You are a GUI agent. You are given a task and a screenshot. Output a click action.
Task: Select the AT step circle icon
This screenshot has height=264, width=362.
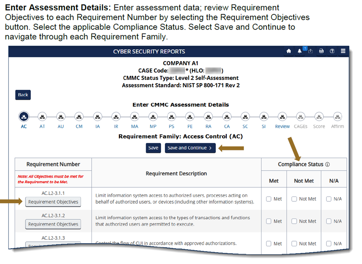[42, 117]
